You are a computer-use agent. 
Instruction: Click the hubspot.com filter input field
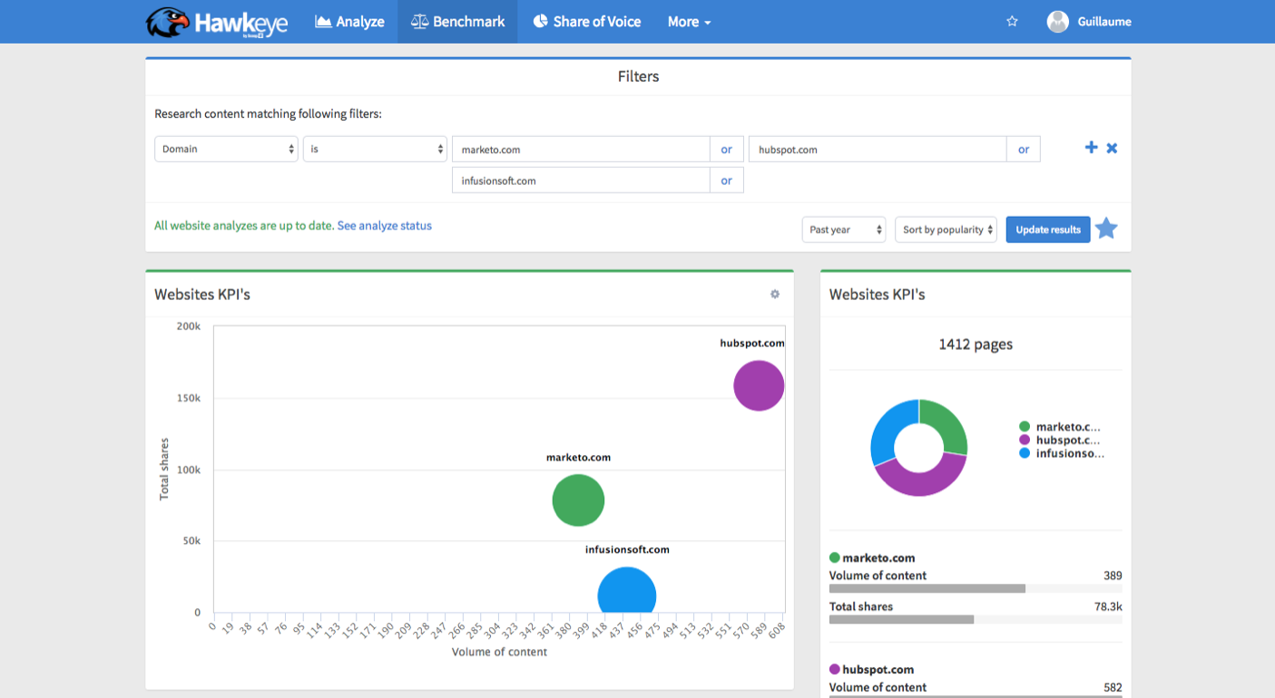click(x=878, y=150)
